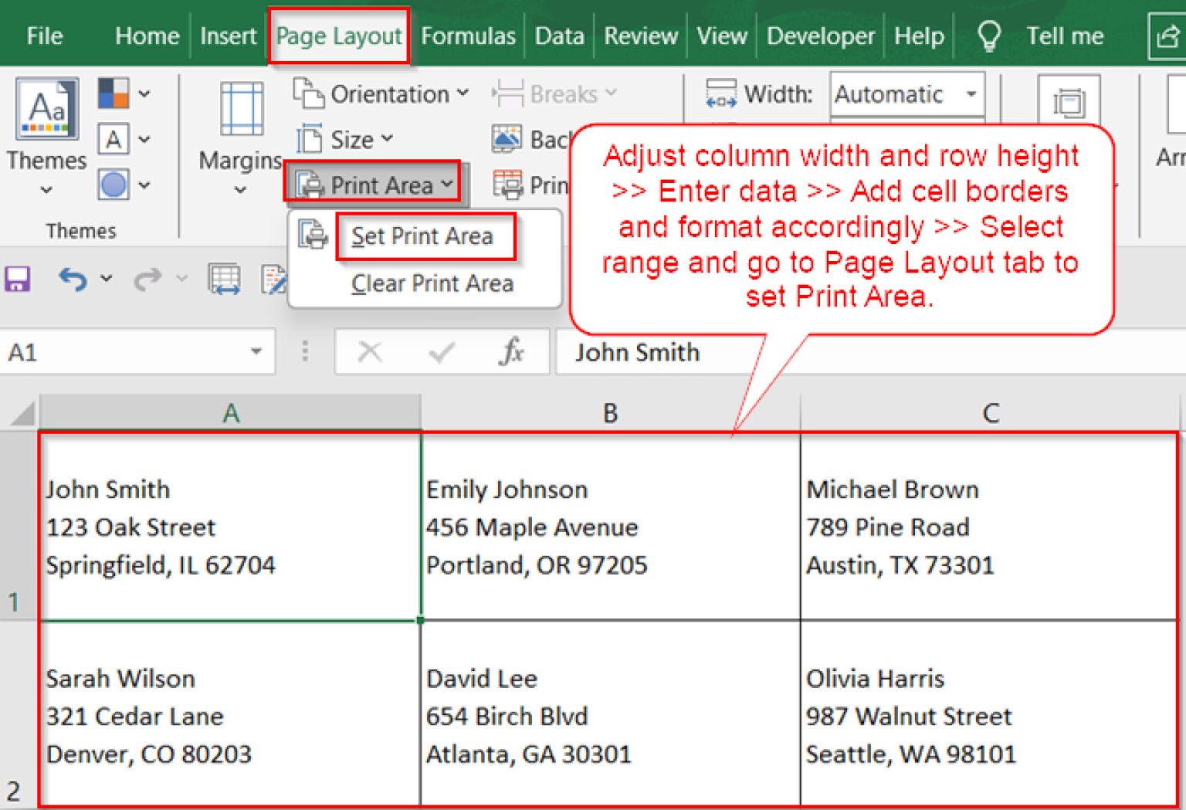The width and height of the screenshot is (1186, 810).
Task: Click the Save icon in toolbar
Action: coord(17,279)
